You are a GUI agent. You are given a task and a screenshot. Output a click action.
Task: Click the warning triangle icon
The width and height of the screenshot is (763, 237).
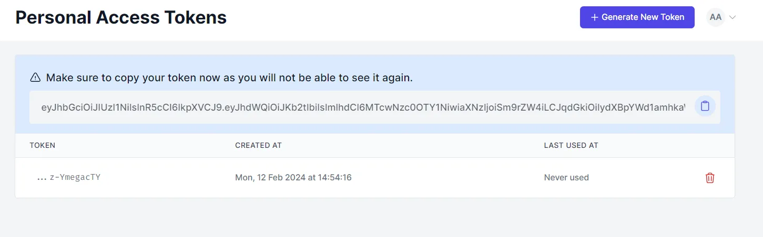pyautogui.click(x=35, y=78)
